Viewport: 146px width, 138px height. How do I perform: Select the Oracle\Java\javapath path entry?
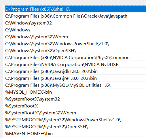coord(75,16)
